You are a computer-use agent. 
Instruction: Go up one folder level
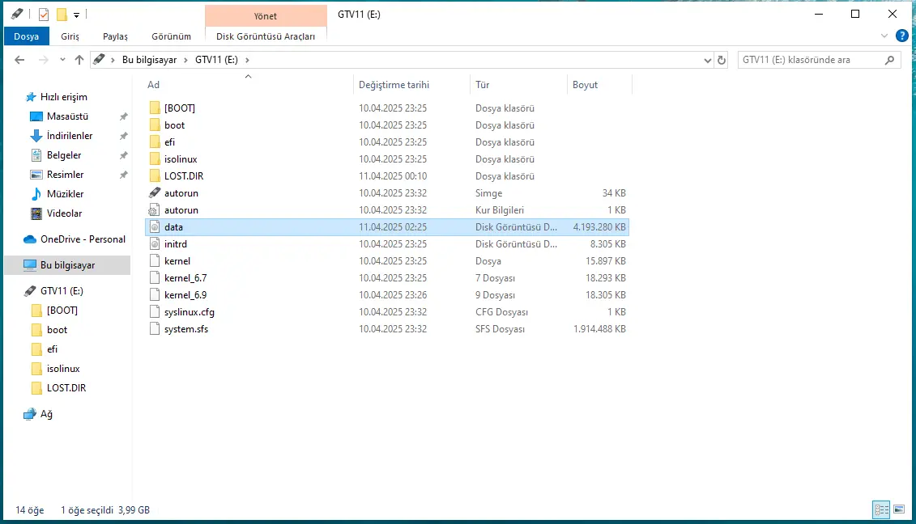tap(79, 60)
